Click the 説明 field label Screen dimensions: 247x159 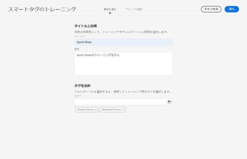point(77,49)
